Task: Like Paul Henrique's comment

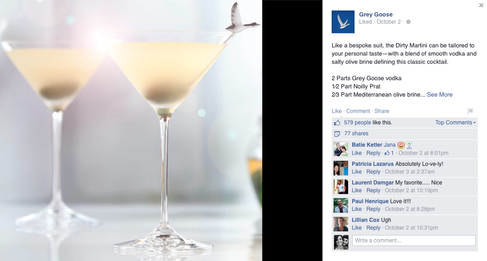Action: click(356, 209)
